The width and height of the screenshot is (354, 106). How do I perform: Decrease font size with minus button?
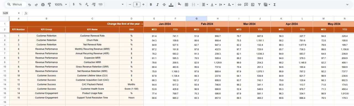[130, 4]
